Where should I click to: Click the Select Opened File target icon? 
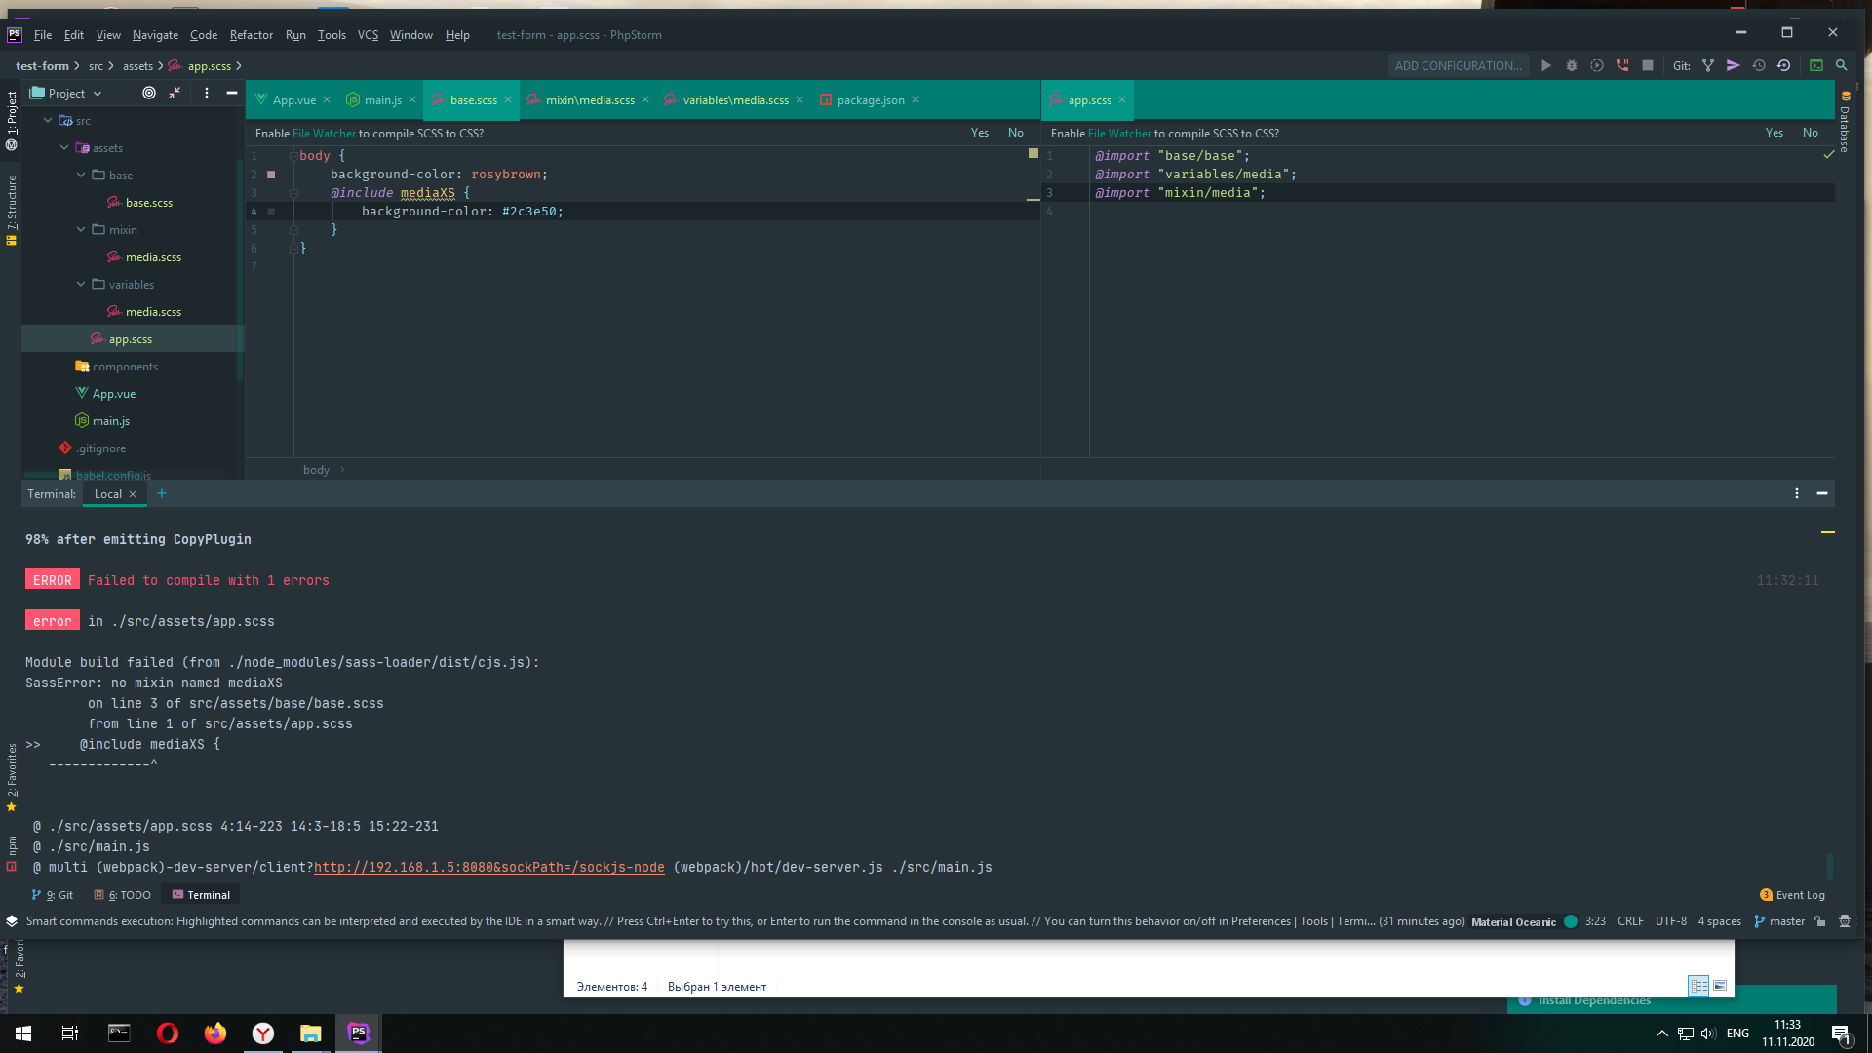pos(149,93)
